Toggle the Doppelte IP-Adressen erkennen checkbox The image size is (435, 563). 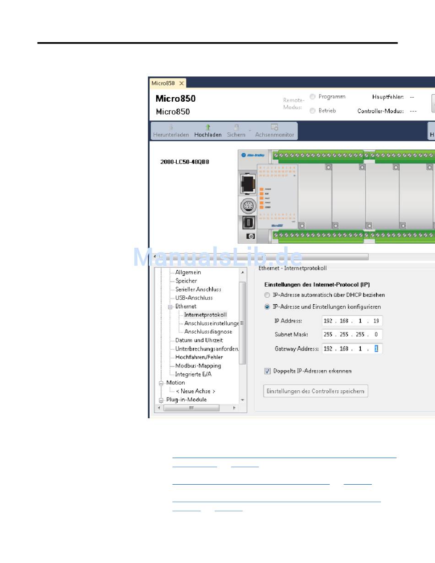[x=267, y=371]
